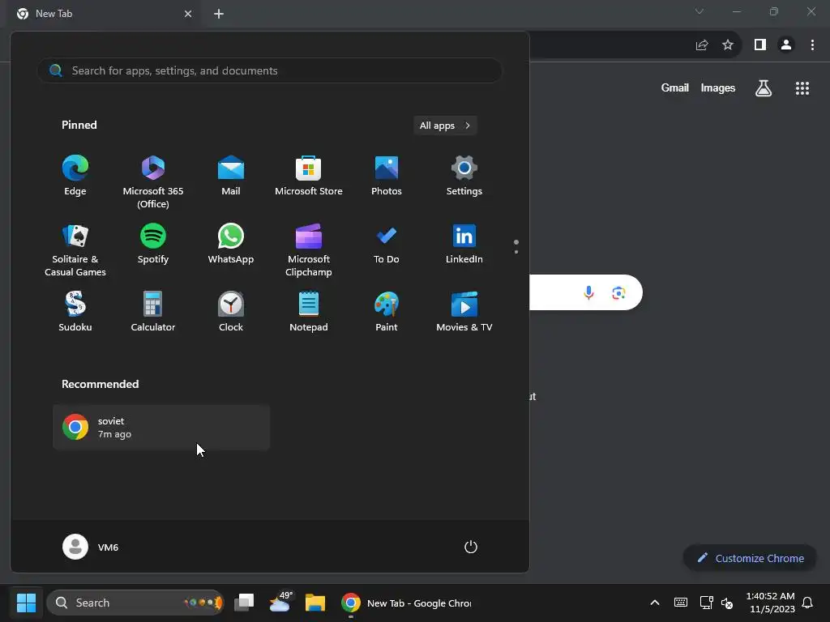Expand the All apps list
830x622 pixels.
pyautogui.click(x=445, y=126)
